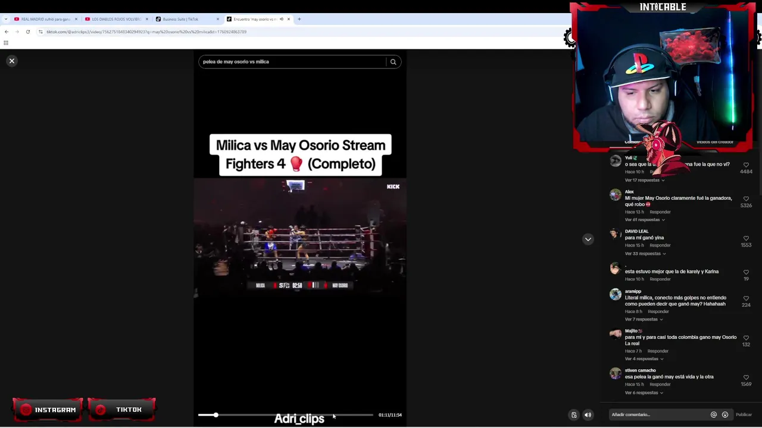The width and height of the screenshot is (762, 428).
Task: Open DAVID LEAL's profile avatar
Action: pyautogui.click(x=615, y=234)
